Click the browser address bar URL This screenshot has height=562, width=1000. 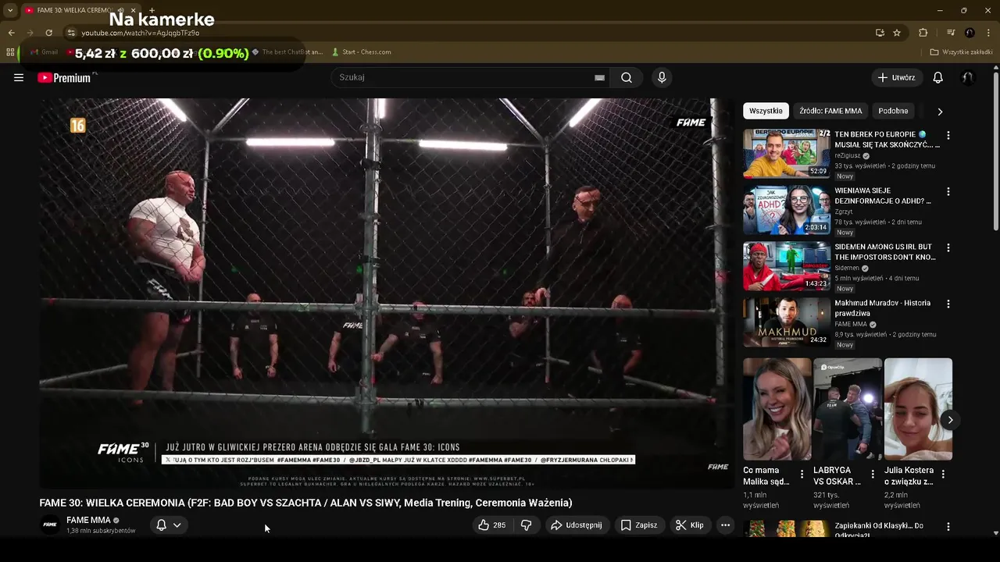pos(141,33)
